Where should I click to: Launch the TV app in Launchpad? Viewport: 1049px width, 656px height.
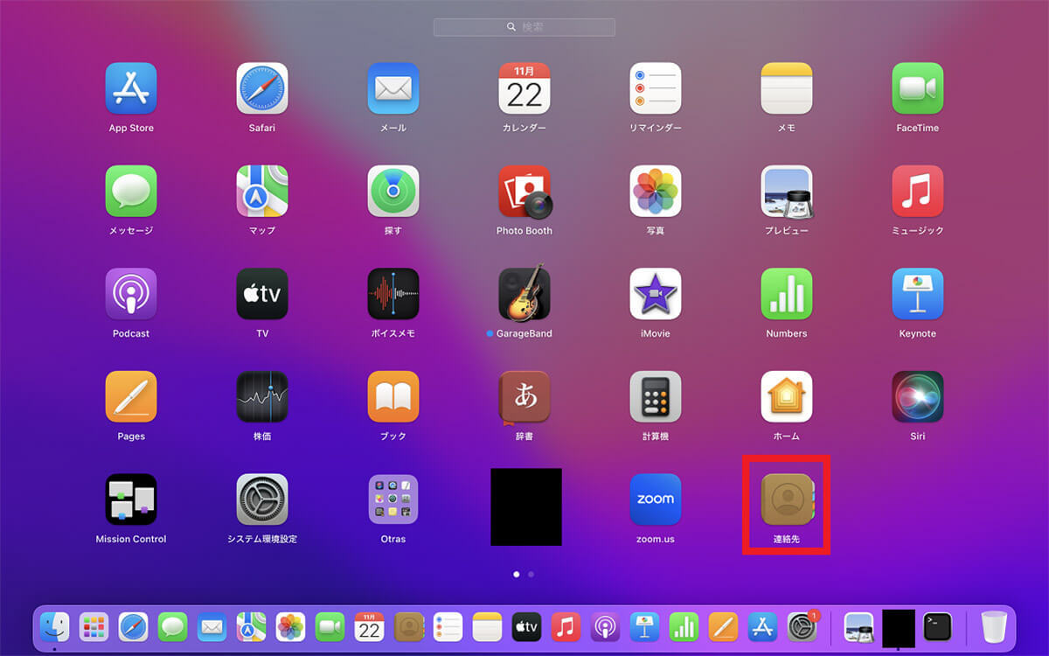click(262, 294)
